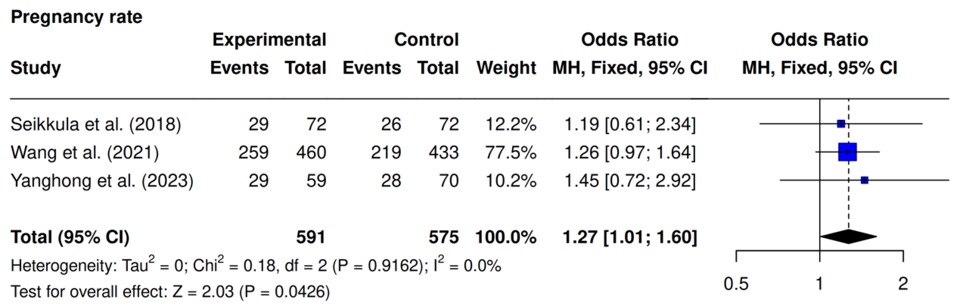Click the pooled odds ratio '1.27 [1.01; 1.60]'

point(629,237)
